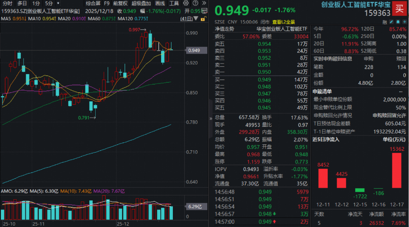The width and height of the screenshot is (409, 227).
Task: Switch to 多日 multi-day view
Action: 22,4
